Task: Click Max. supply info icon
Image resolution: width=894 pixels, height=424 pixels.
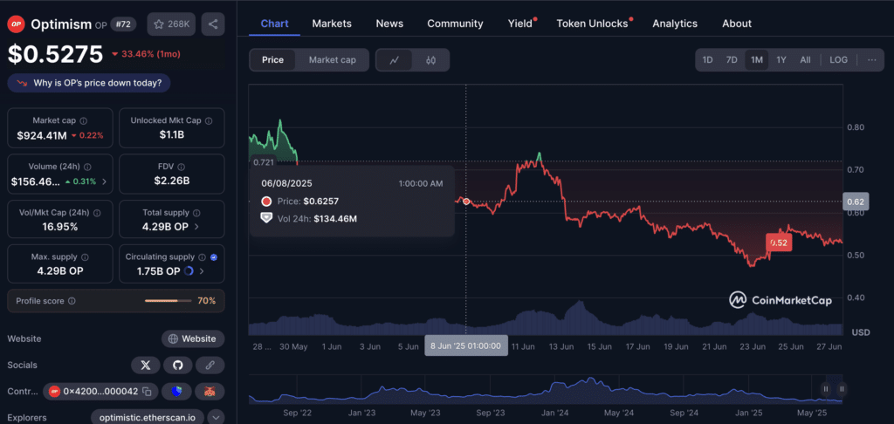Action: pos(85,257)
